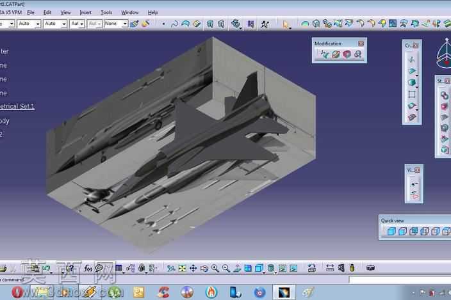Viewport: 451px width, 300px height.
Task: Click the Zoom Out magnifier
Action: pyautogui.click(x=225, y=269)
